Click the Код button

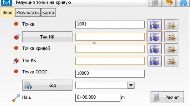pos(47,85)
